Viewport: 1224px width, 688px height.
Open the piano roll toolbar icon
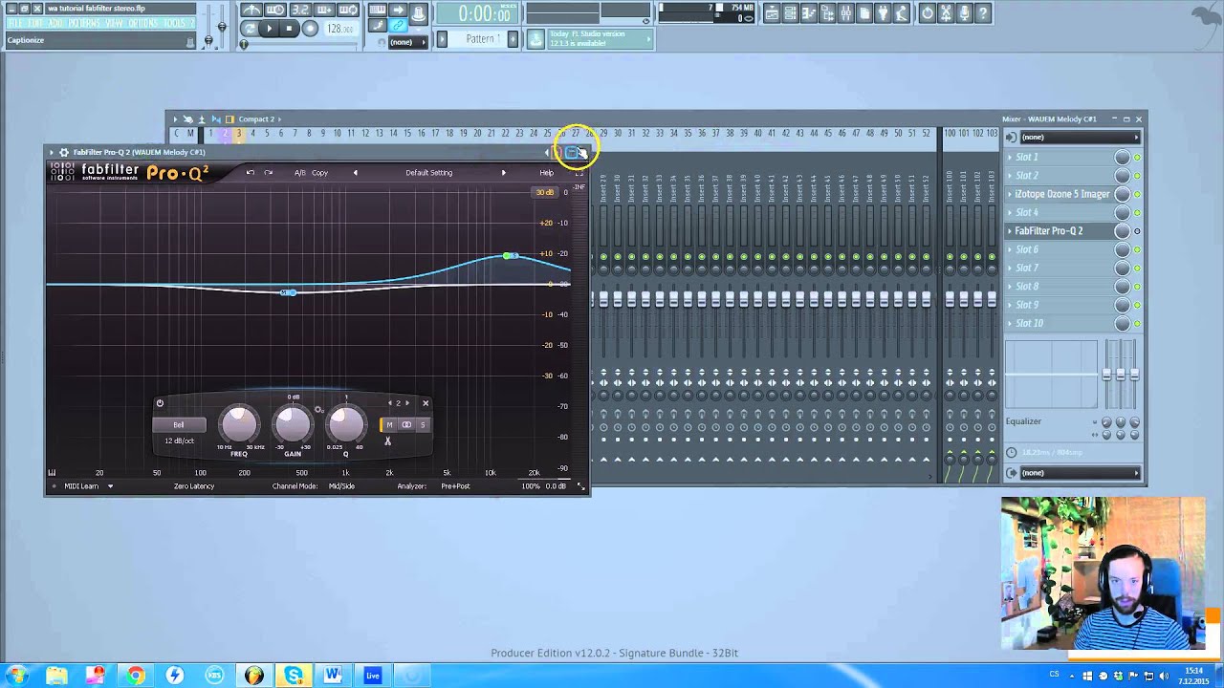809,13
